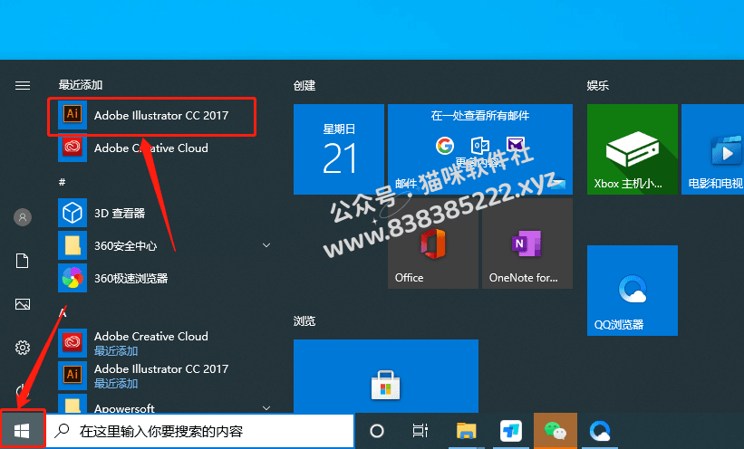Click the 创建 tile group header
Viewport: 744px width, 449px height.
304,85
